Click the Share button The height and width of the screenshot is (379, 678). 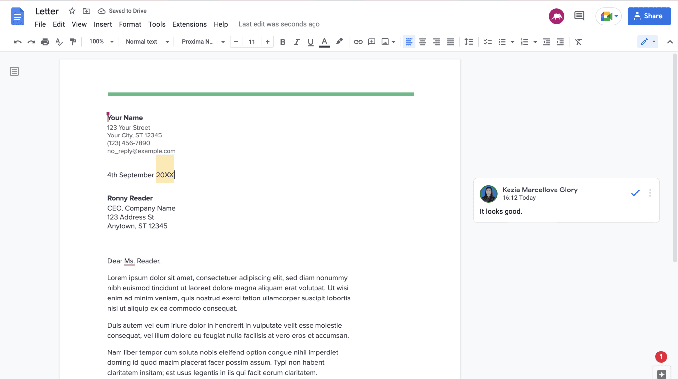tap(649, 16)
